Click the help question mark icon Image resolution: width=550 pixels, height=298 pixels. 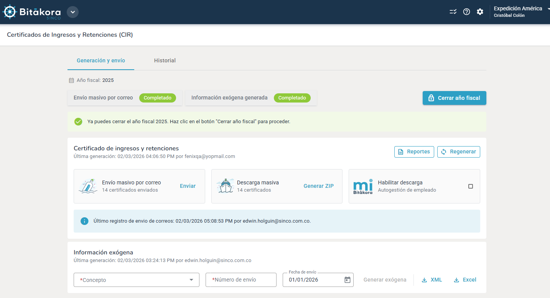[466, 11]
